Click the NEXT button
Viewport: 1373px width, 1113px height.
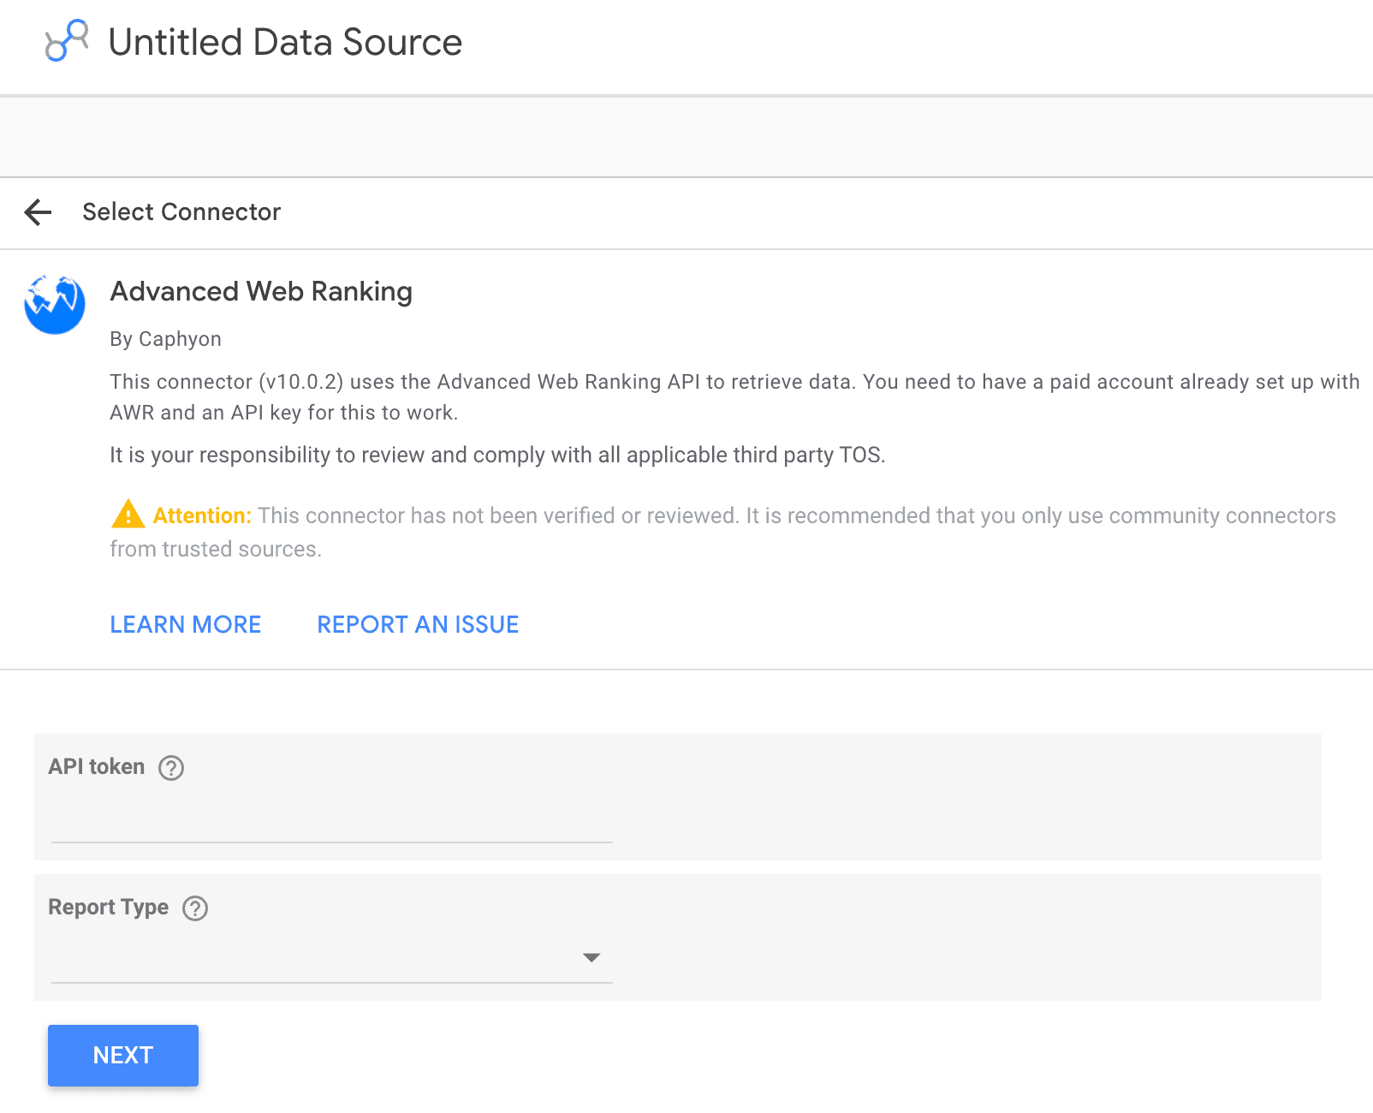point(123,1056)
